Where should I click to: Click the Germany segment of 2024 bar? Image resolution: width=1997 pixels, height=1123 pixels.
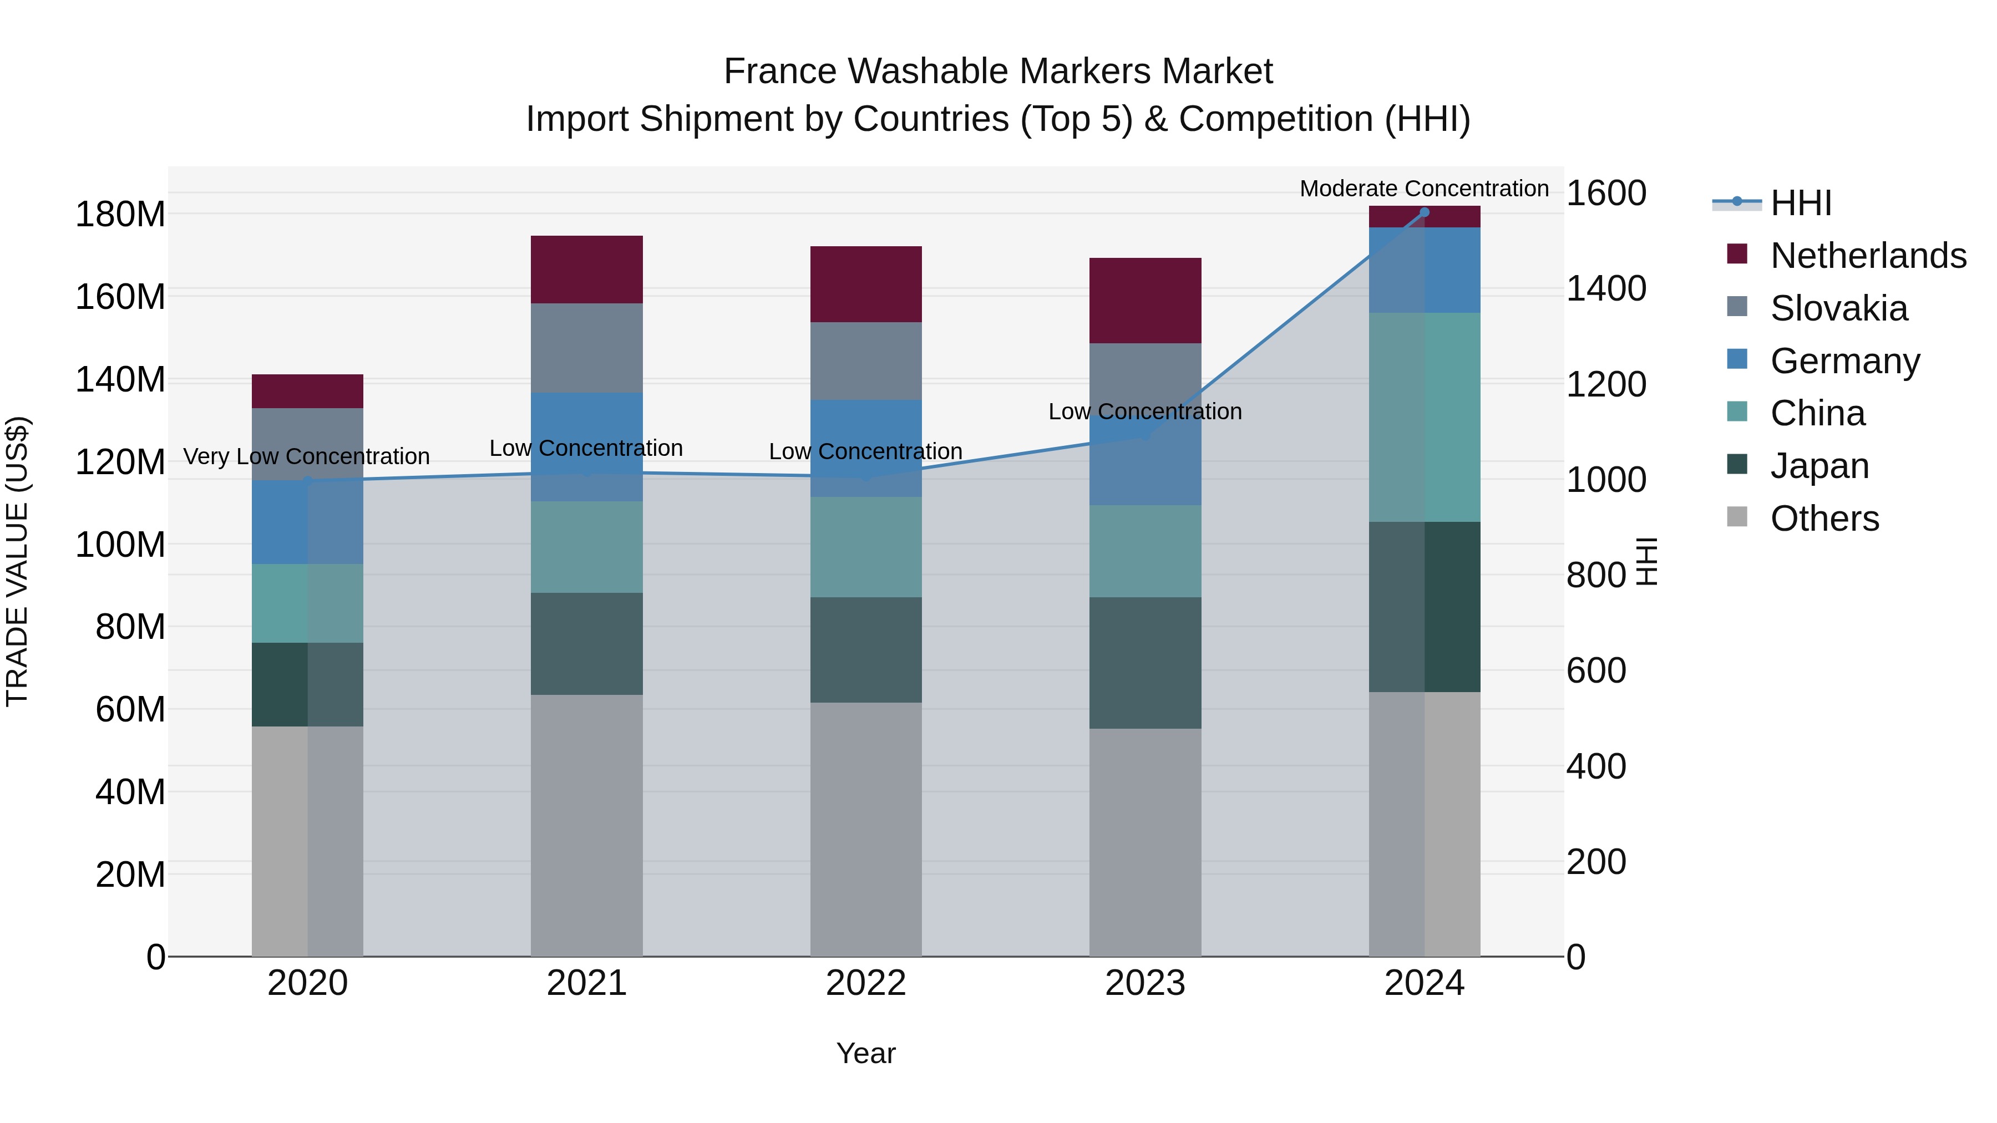point(1424,271)
